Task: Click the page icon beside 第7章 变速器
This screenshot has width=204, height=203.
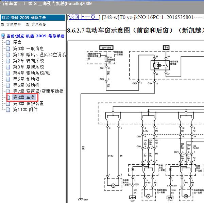Action: point(8,91)
